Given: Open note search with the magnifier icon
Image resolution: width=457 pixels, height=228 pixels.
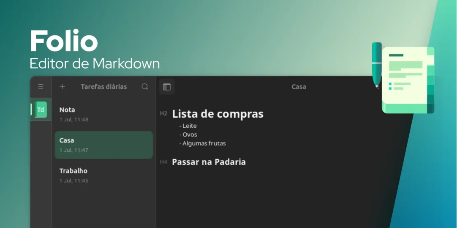Looking at the screenshot, I should (x=145, y=87).
